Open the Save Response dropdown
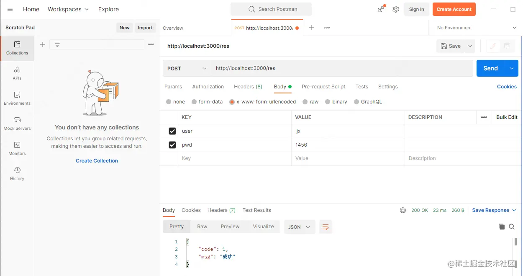 pos(494,210)
